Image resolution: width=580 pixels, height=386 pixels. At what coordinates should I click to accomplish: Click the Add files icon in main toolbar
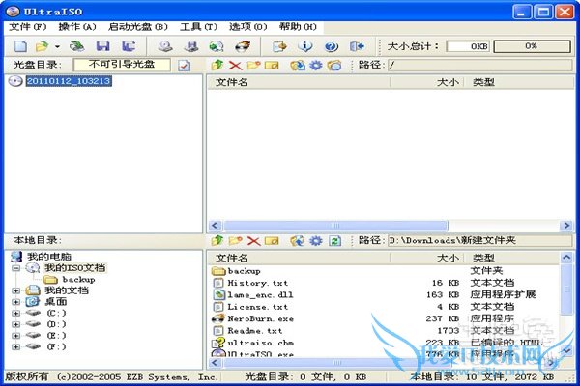279,46
